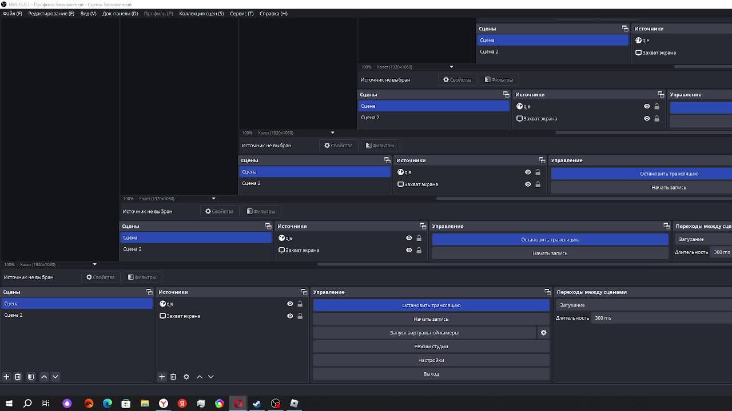The height and width of the screenshot is (411, 732).
Task: Move scene up with the arrow in Scenes toolbar
Action: click(44, 377)
